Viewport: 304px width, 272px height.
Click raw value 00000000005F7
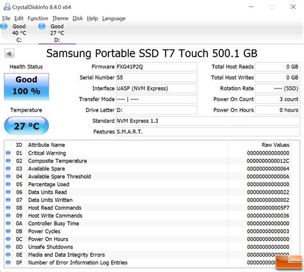(x=268, y=208)
